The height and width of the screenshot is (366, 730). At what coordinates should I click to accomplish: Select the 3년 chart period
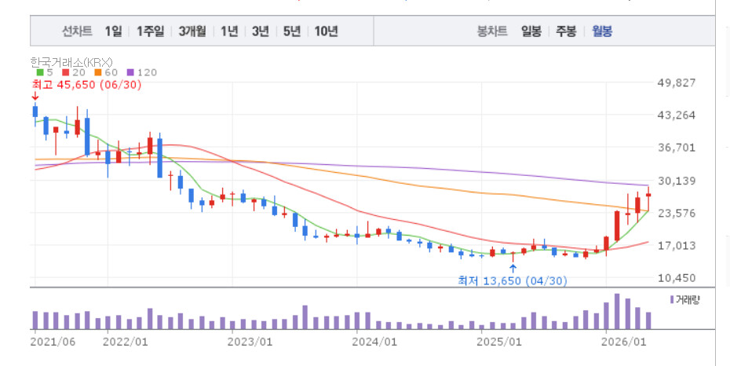click(261, 31)
